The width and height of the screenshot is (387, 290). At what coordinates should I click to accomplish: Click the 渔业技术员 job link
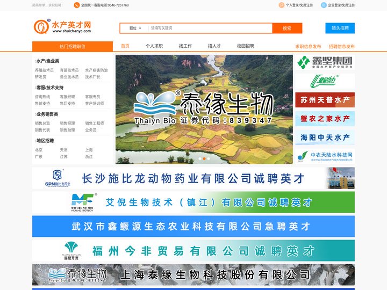click(69, 77)
